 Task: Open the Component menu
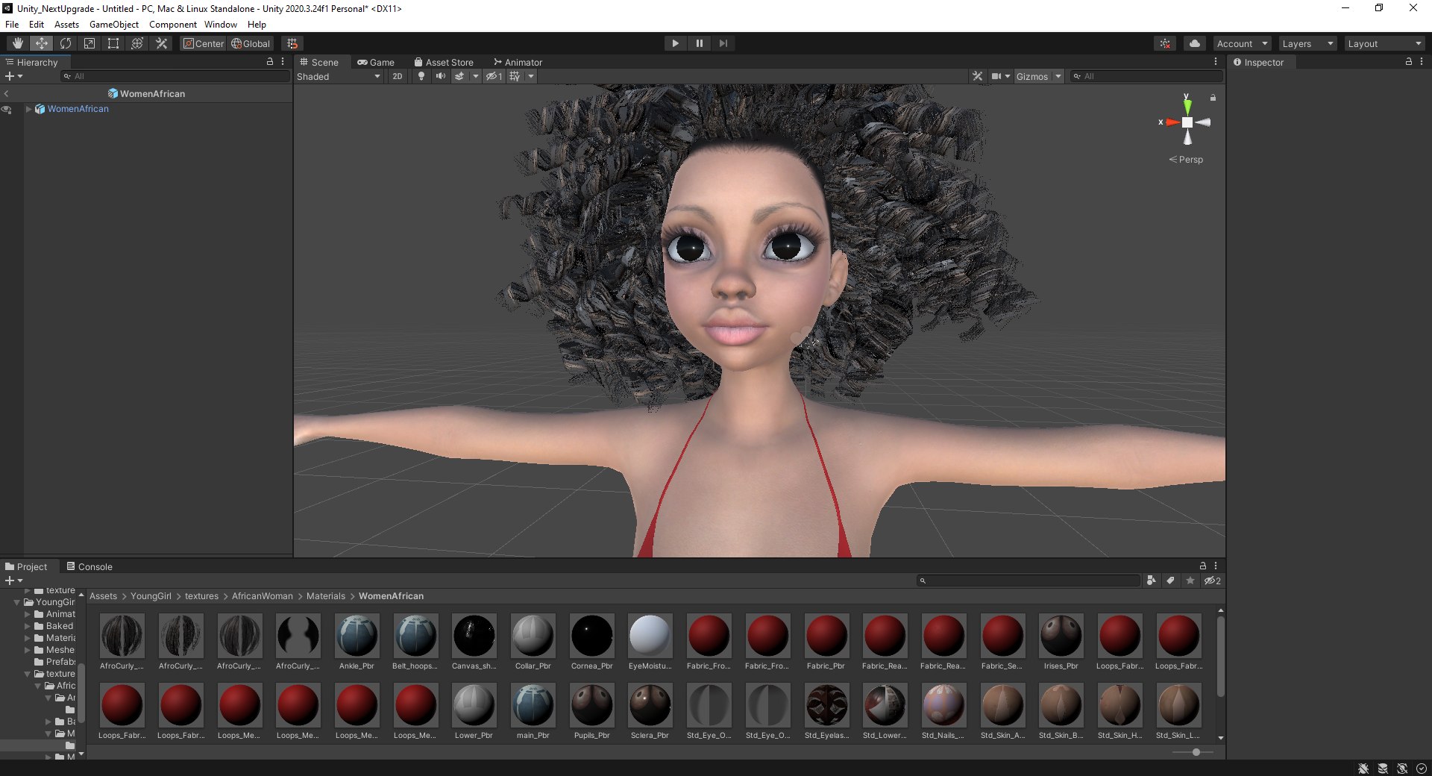coord(173,25)
